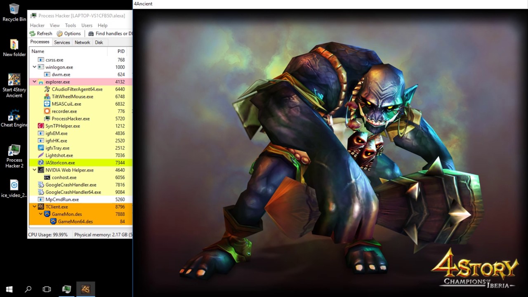The height and width of the screenshot is (297, 528).
Task: Switch to the Processes tab
Action: tap(40, 42)
